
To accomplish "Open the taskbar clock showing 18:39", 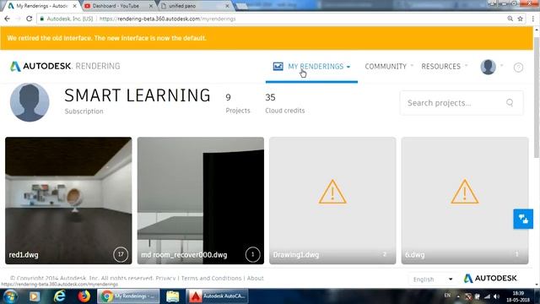I will tap(518, 296).
